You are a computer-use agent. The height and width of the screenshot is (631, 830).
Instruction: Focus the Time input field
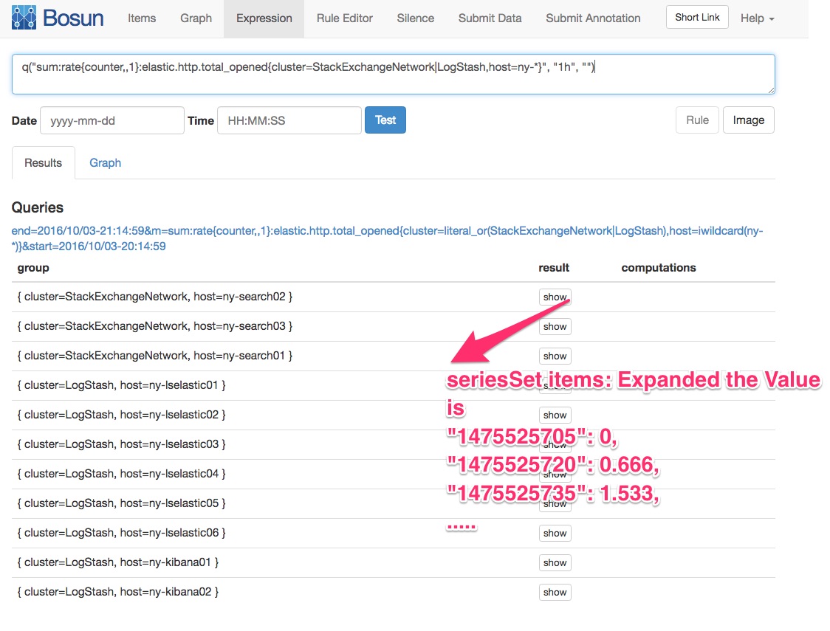pyautogui.click(x=289, y=120)
